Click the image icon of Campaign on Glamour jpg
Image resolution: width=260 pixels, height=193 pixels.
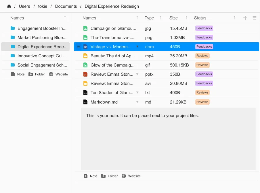pos(85,28)
